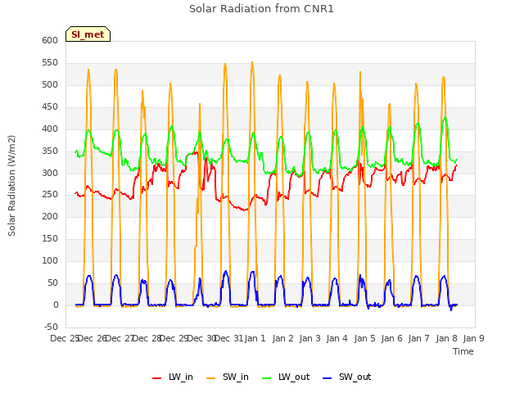The width and height of the screenshot is (524, 393).
Task: Click the 100 y-axis tick label
Action: tap(50, 260)
